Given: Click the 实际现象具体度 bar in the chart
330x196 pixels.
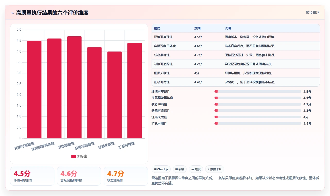Looking at the screenshot, I should tap(54, 88).
